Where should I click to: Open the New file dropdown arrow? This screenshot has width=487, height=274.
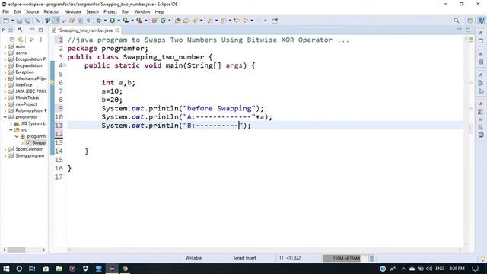coord(12,21)
